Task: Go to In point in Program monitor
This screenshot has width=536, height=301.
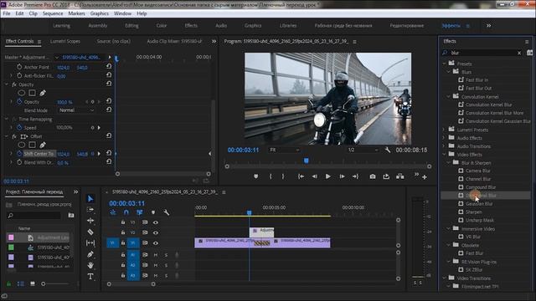Action: 301,176
